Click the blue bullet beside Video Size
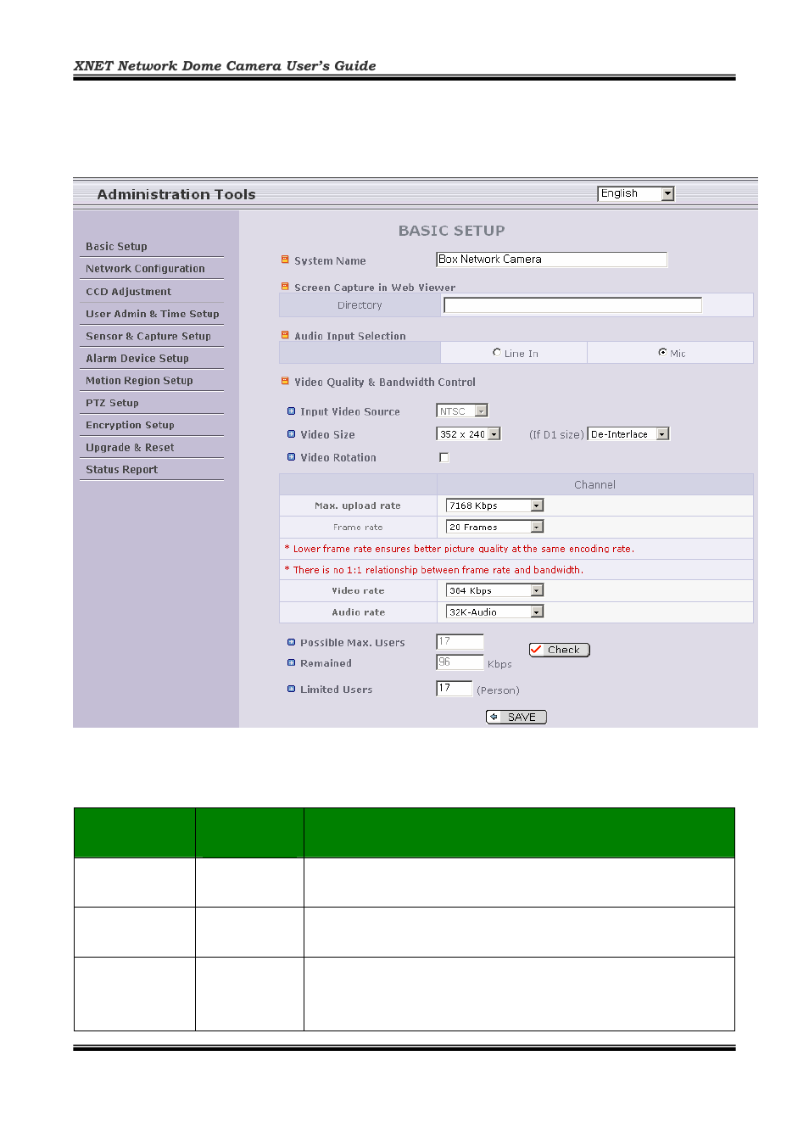Viewport: 809px width, 1145px height. pos(292,434)
